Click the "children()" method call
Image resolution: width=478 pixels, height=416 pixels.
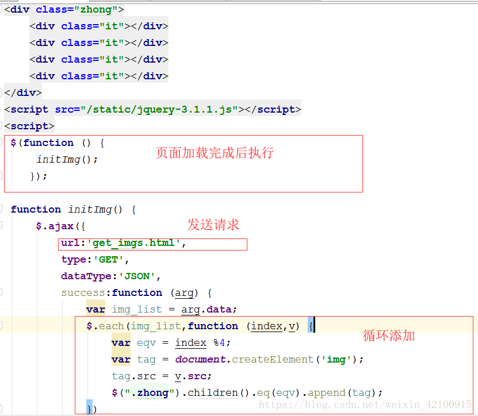[x=219, y=393]
